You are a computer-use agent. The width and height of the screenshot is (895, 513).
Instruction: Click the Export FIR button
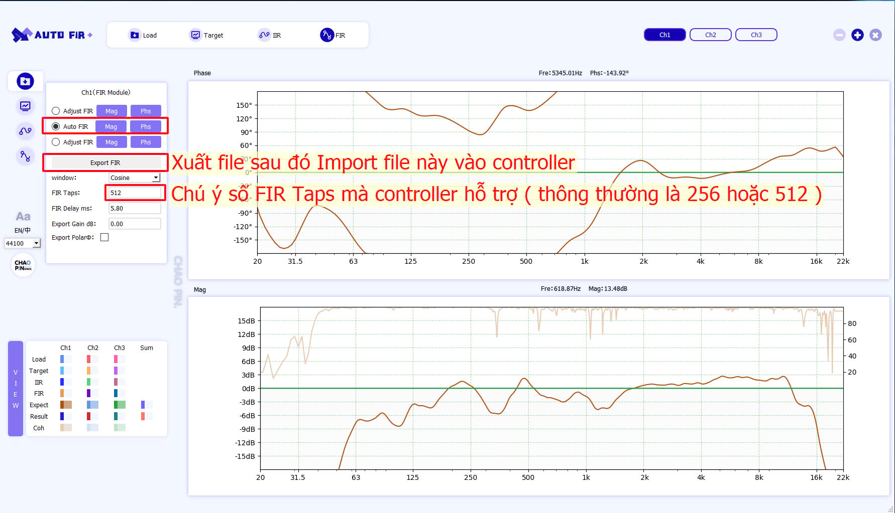tap(105, 162)
